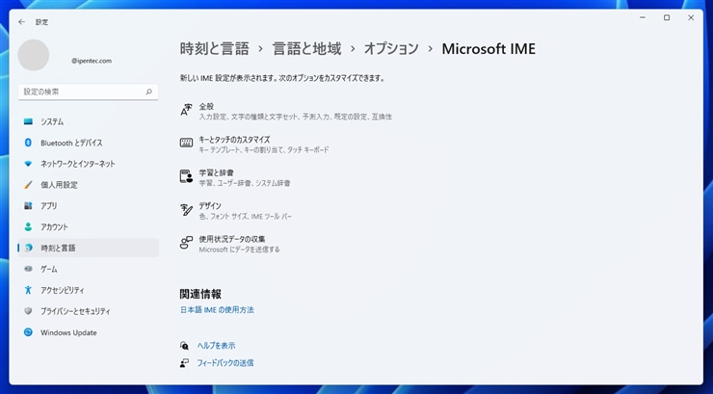Click the 使用状況データの収集 icon
Image resolution: width=713 pixels, height=394 pixels.
(x=186, y=243)
